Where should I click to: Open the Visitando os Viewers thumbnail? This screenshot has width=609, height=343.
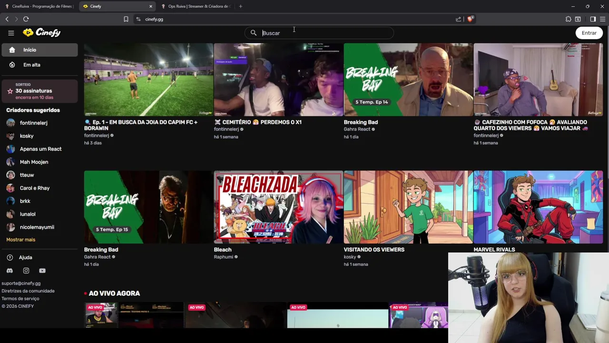point(408,207)
